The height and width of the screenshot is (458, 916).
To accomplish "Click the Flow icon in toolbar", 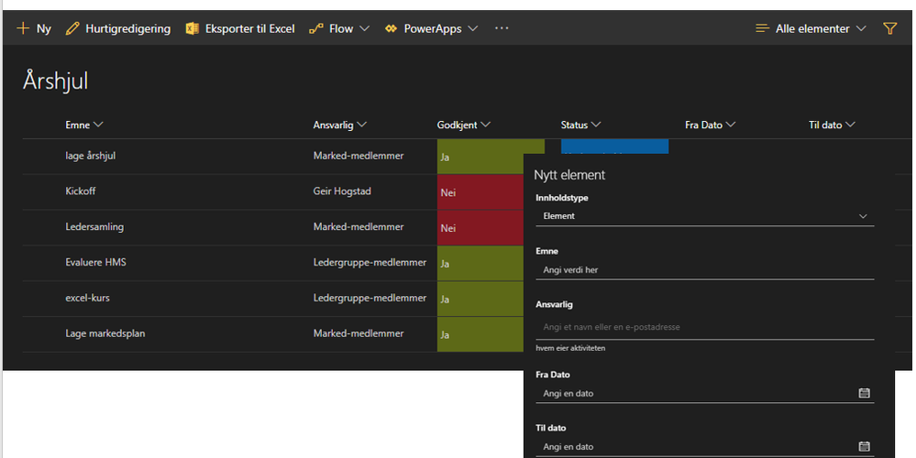I will (316, 28).
